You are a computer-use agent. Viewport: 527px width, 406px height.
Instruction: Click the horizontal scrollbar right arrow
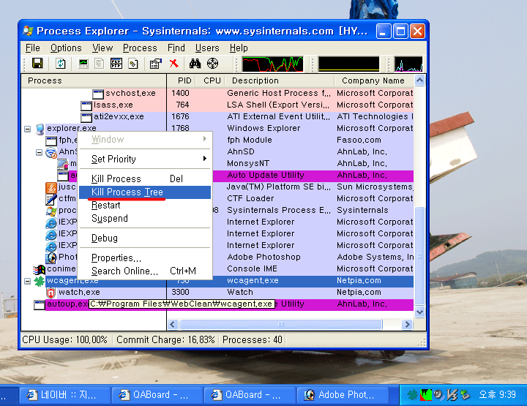pos(408,324)
